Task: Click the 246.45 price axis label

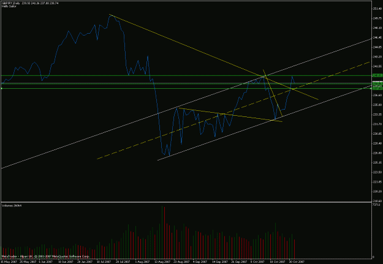Action: pos(377,37)
